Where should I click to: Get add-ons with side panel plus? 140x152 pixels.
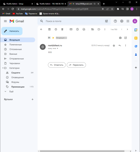click(136, 68)
